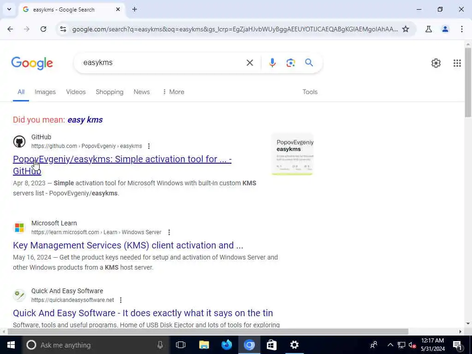This screenshot has height=354, width=472.
Task: Close the easykms Google Search tab
Action: click(118, 9)
